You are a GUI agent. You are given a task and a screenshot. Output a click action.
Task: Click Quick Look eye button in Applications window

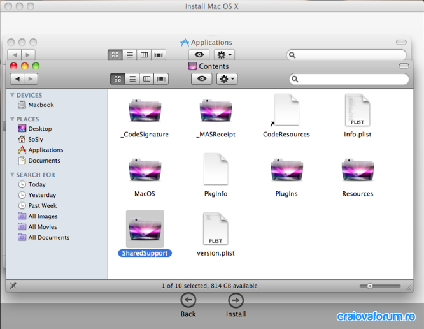coord(199,55)
